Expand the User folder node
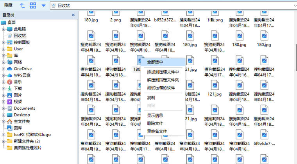 [4, 49]
